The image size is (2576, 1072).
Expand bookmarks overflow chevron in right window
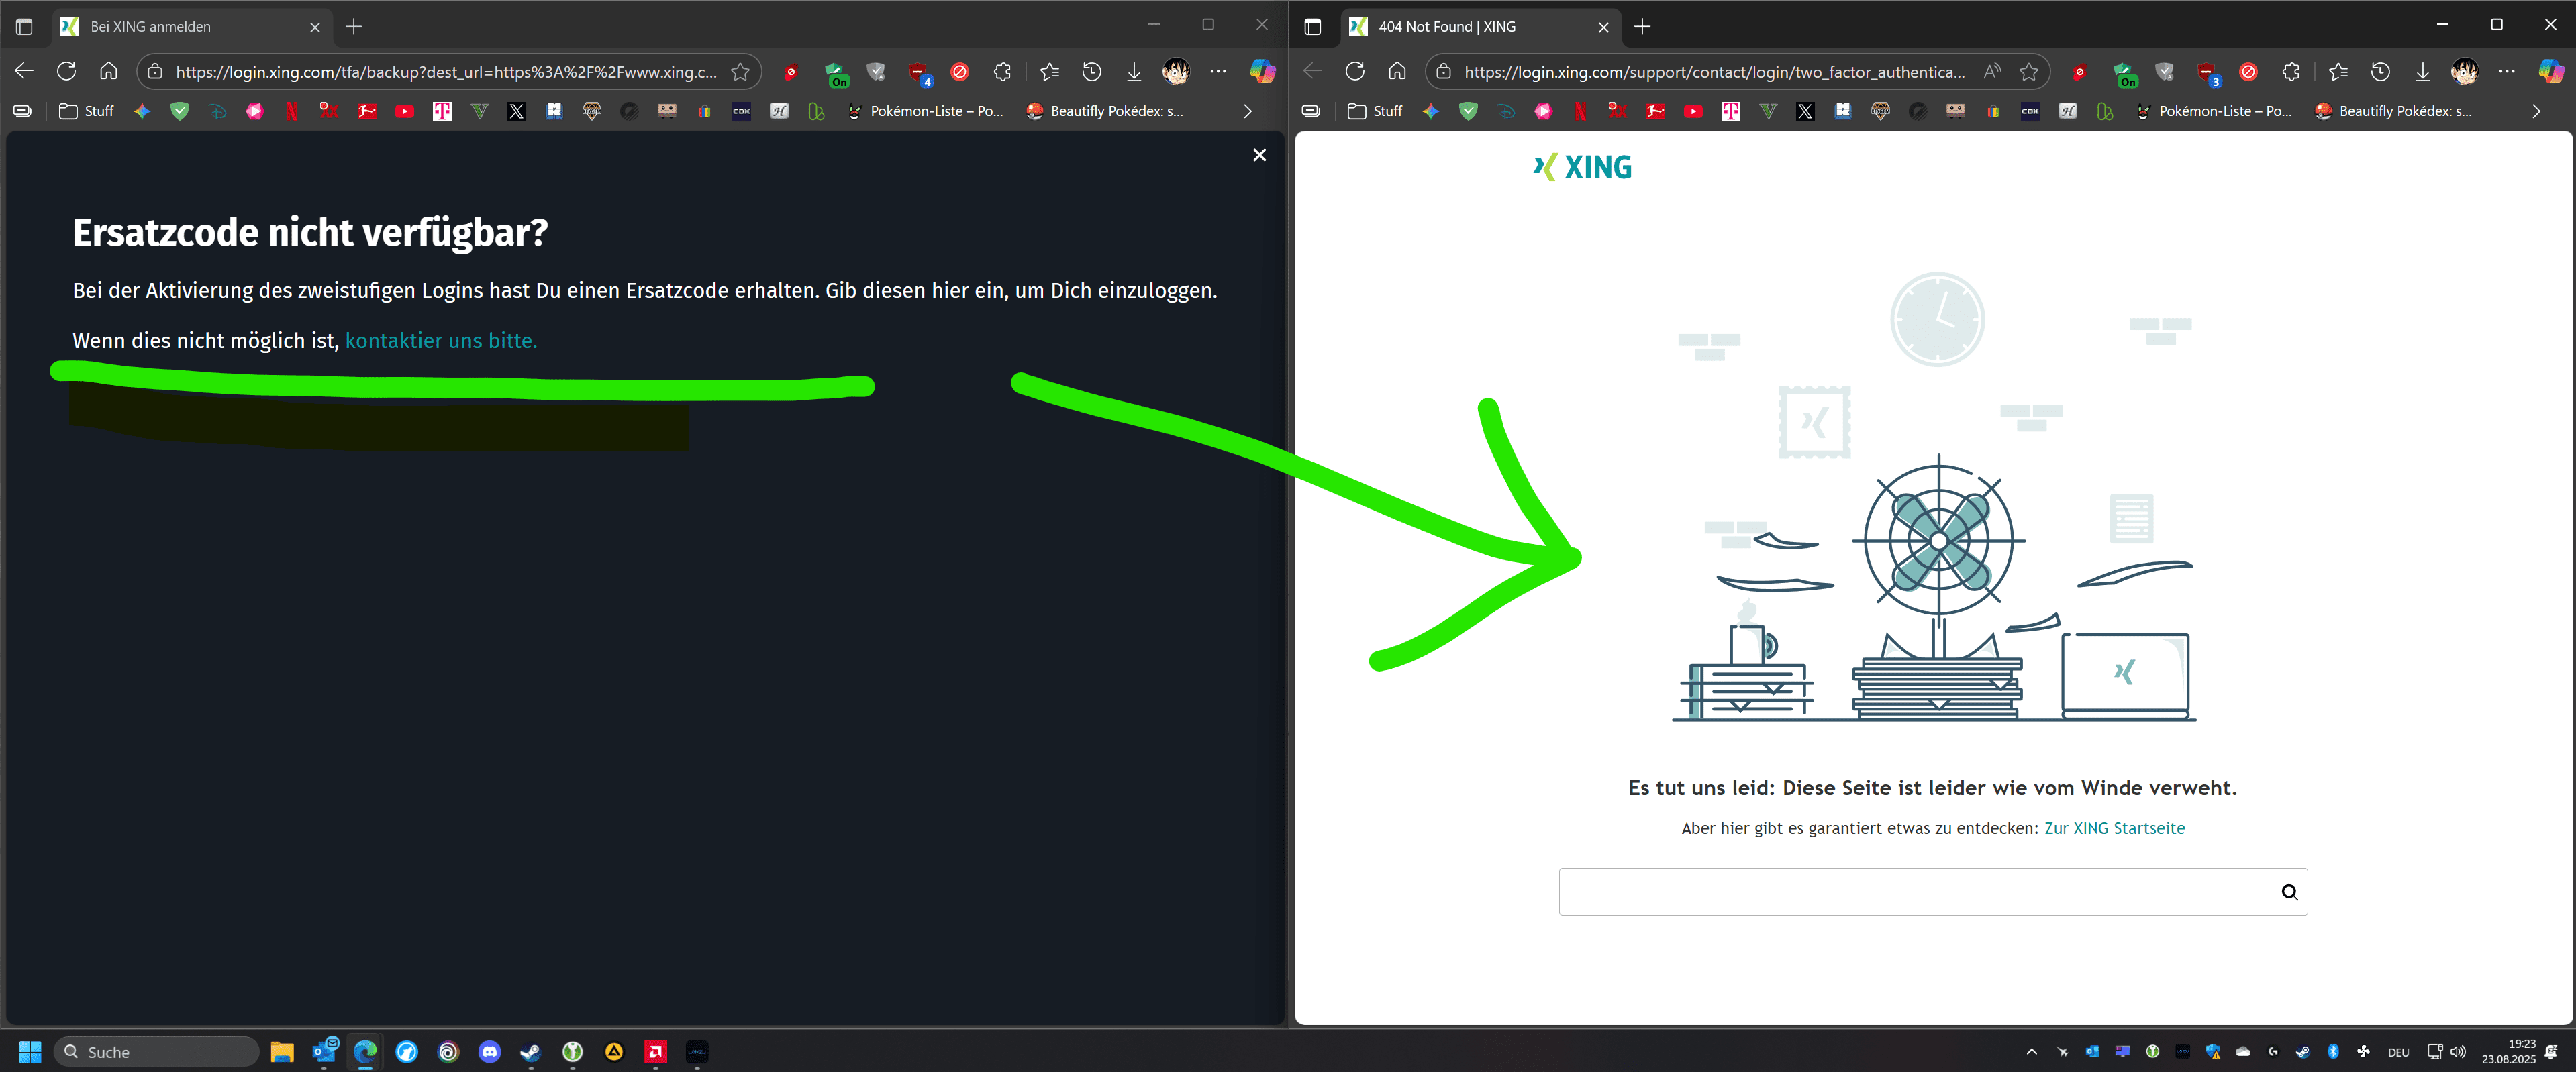point(2535,111)
